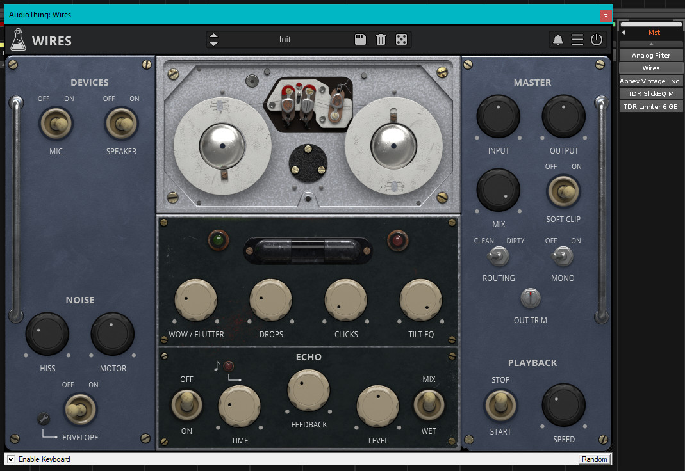Flip the ROUTING clean/dirty switch
The image size is (685, 471).
click(x=498, y=257)
